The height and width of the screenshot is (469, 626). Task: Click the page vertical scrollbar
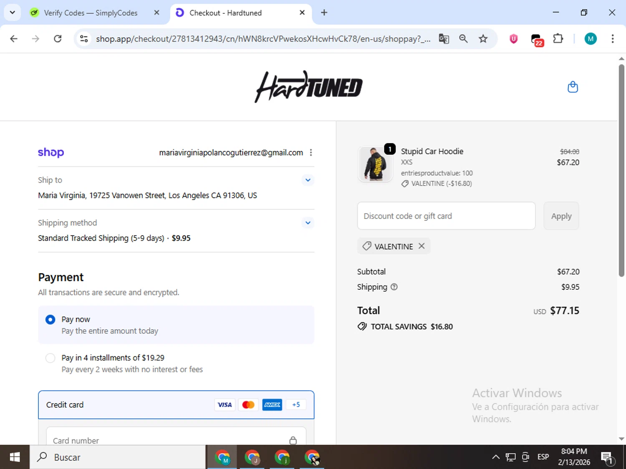click(621, 171)
